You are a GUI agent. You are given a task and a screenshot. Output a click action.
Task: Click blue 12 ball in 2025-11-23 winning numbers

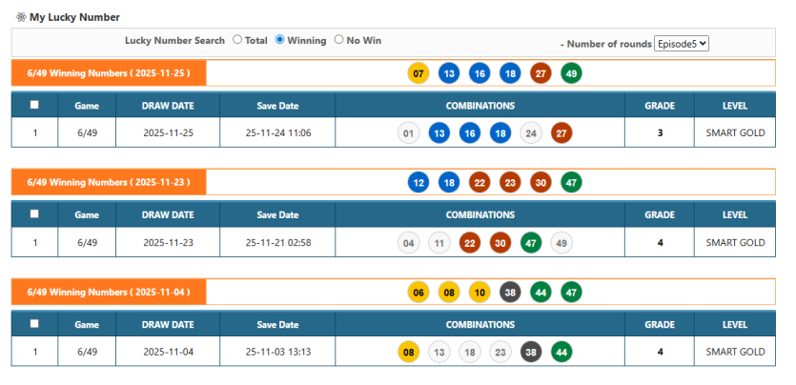[x=418, y=183]
